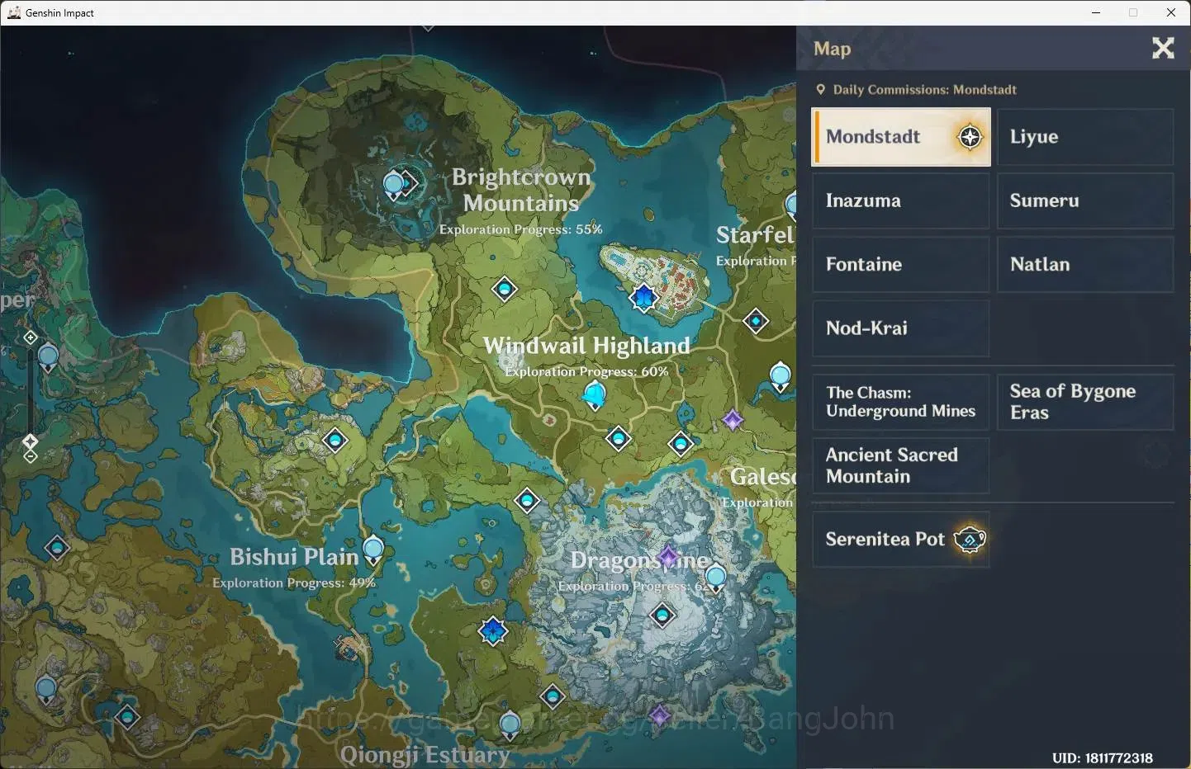Viewport: 1191px width, 769px height.
Task: Close the Map region panel
Action: point(1163,48)
